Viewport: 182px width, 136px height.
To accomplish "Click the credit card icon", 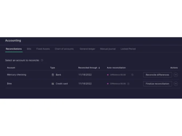I will tap(53, 84).
